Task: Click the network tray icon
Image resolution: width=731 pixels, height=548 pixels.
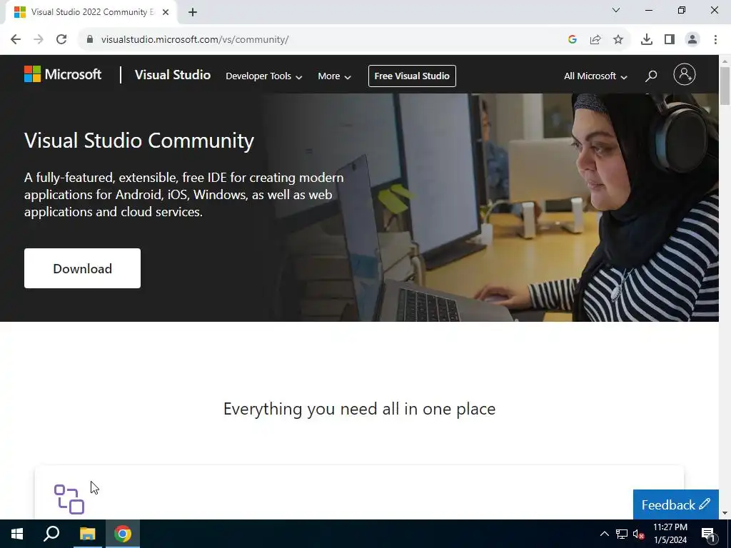Action: 622,534
